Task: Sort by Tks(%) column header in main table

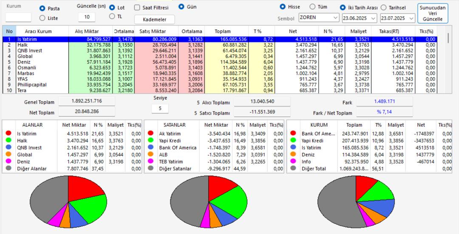Action: tap(426, 31)
